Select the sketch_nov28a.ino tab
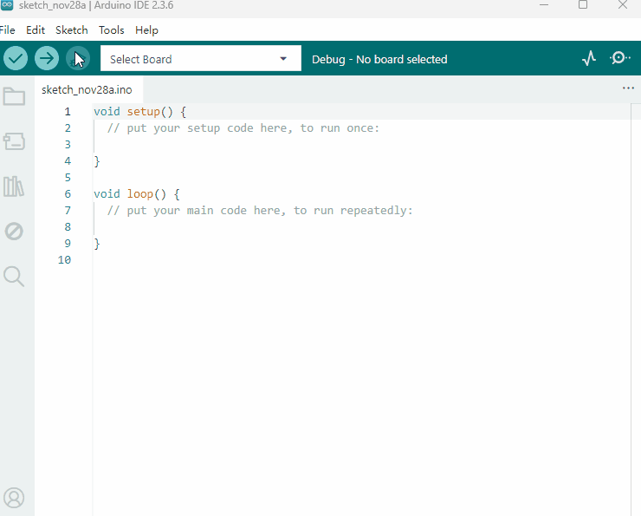 pos(87,90)
